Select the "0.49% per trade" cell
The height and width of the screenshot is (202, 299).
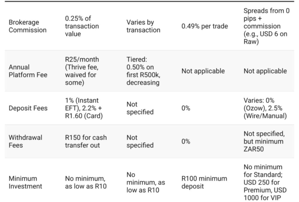pyautogui.click(x=204, y=26)
